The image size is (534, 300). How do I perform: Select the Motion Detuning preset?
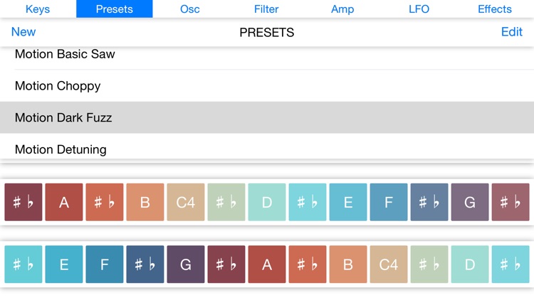click(267, 147)
